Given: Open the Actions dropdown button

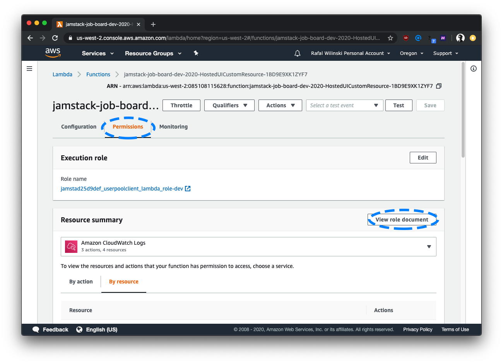Looking at the screenshot, I should point(280,105).
